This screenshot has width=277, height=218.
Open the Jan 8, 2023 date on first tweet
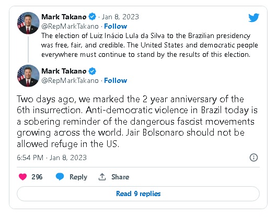click(120, 17)
